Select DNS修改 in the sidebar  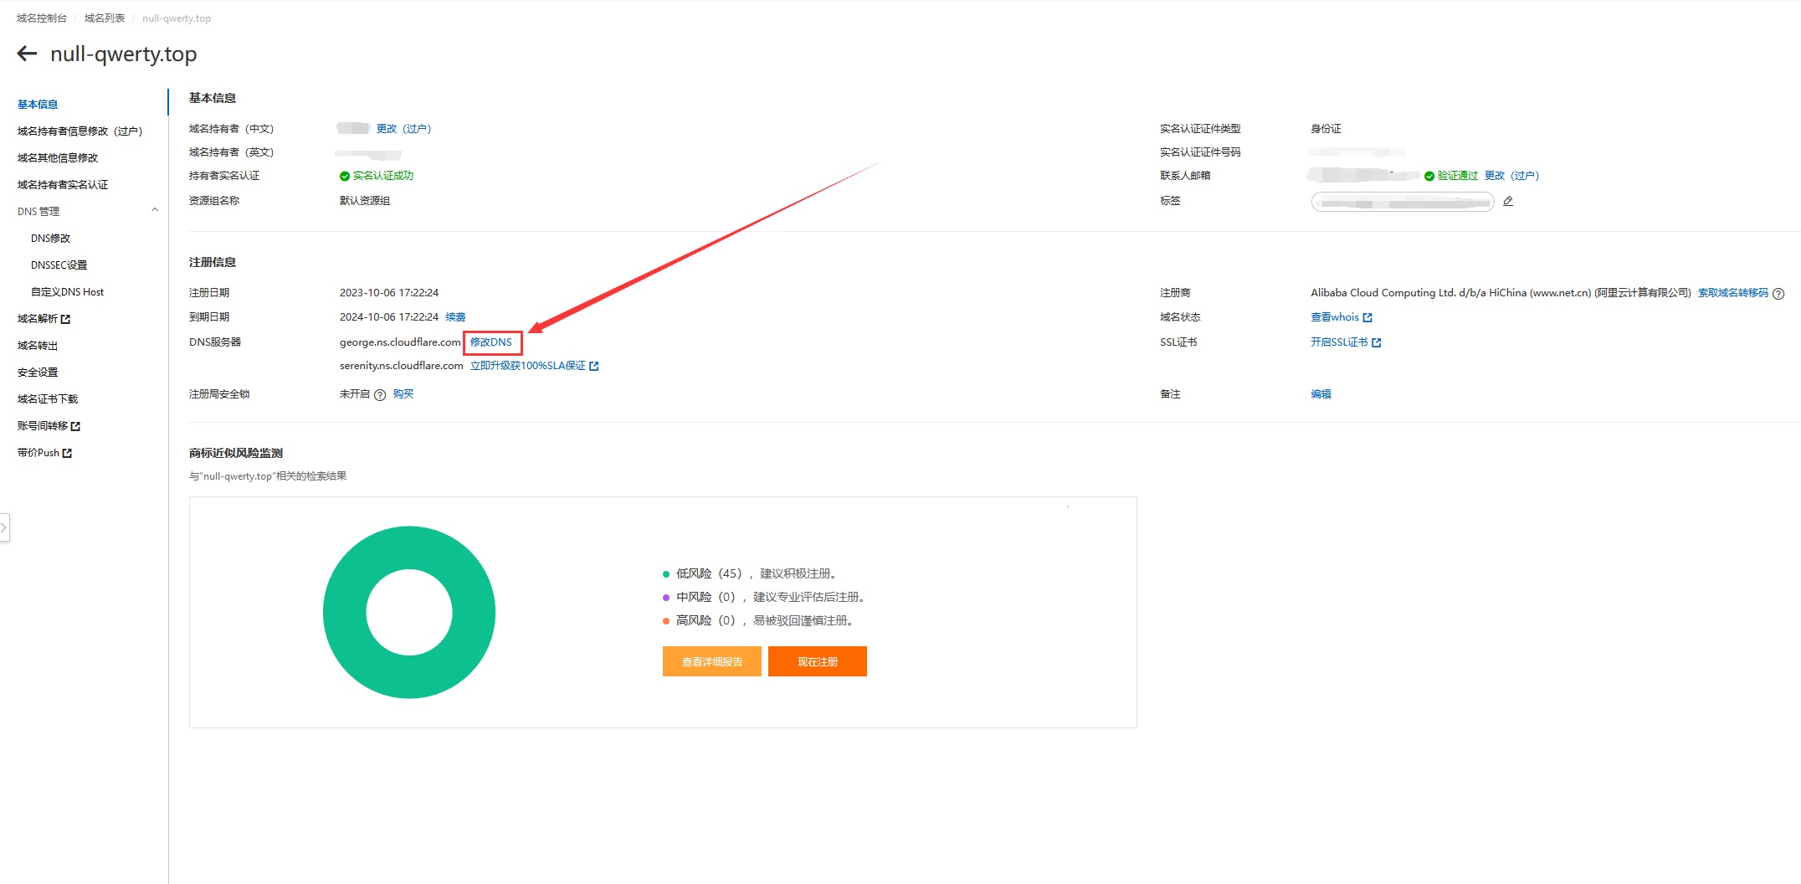50,239
